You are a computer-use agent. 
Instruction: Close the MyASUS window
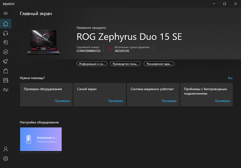[235, 4]
